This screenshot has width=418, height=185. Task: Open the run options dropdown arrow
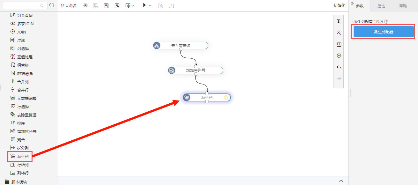(x=150, y=6)
